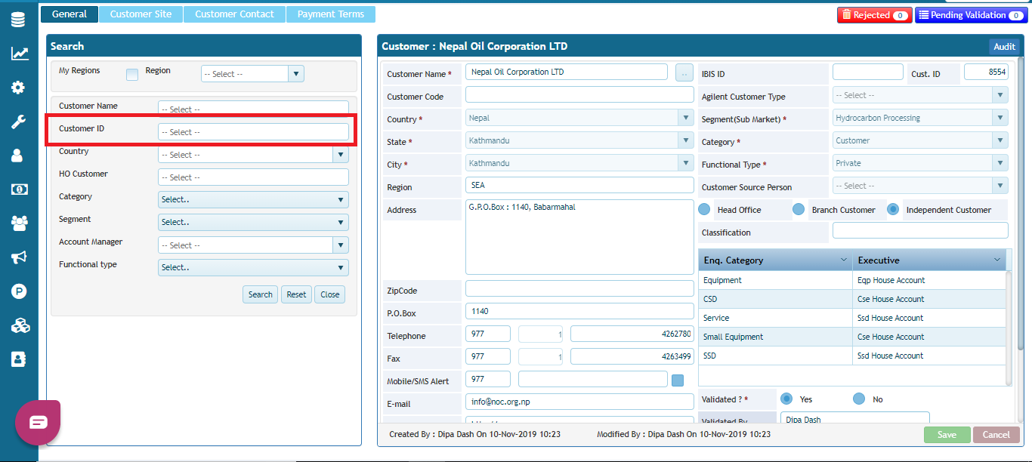Tick the My Regions checkbox
Viewport: 1032px width, 462px height.
(x=132, y=74)
